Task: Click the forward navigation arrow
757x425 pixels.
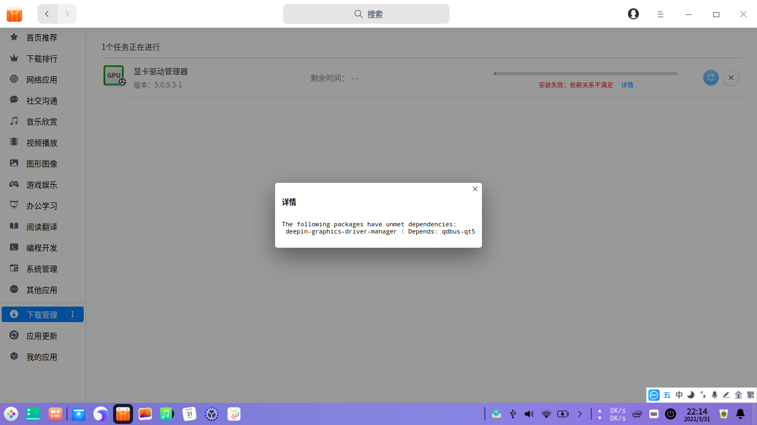Action: [x=67, y=14]
